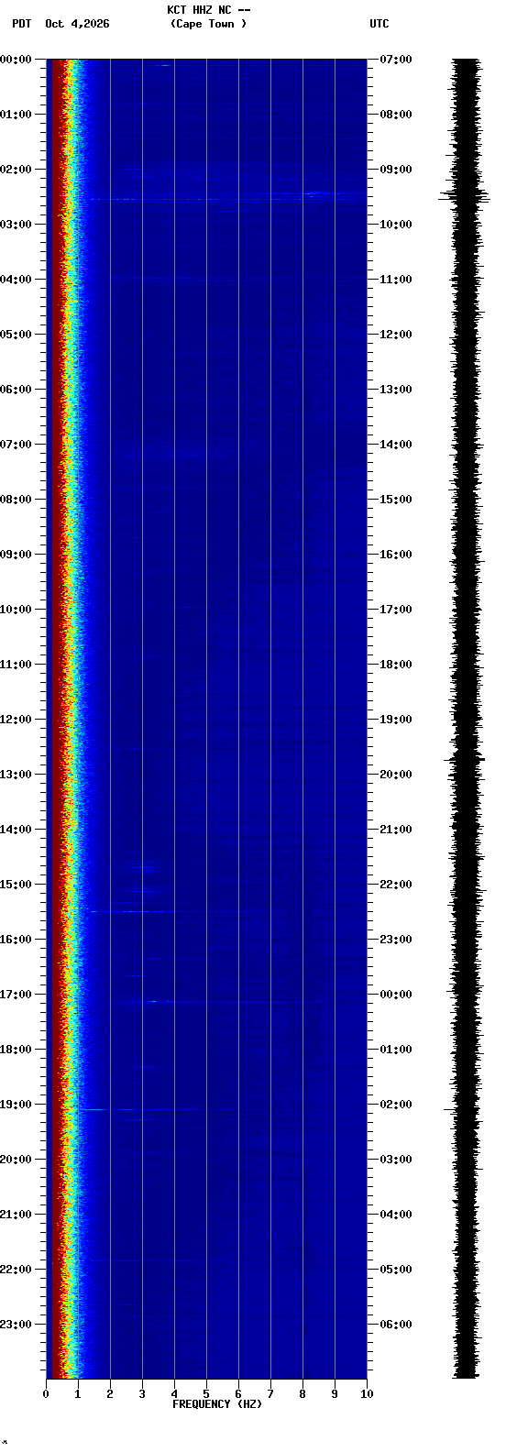The height and width of the screenshot is (1452, 506).
Task: Click the 'FREQUENCY (HZ)' axis label
Action: (217, 1404)
